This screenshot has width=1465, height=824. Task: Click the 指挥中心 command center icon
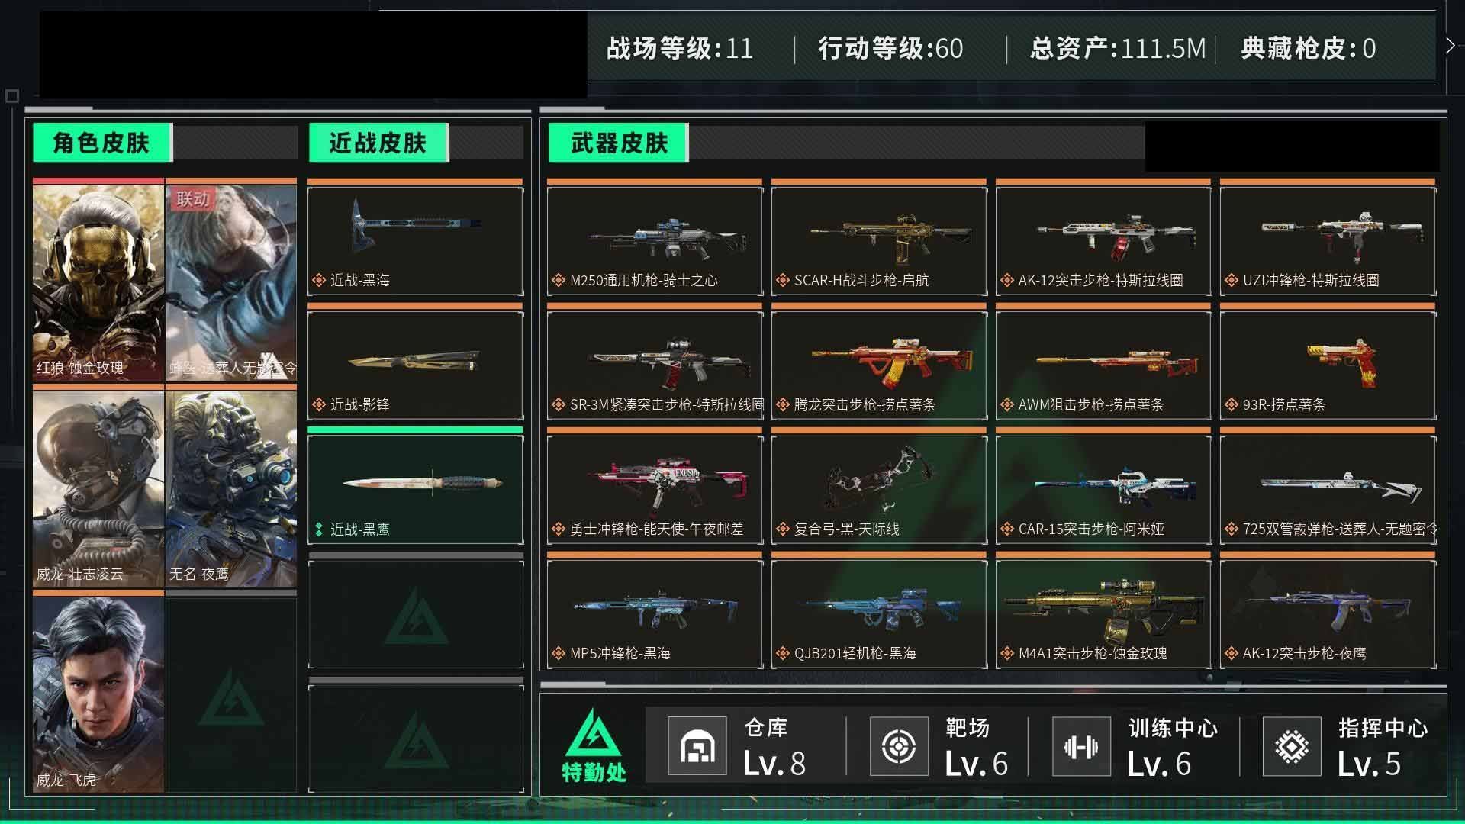pos(1292,745)
